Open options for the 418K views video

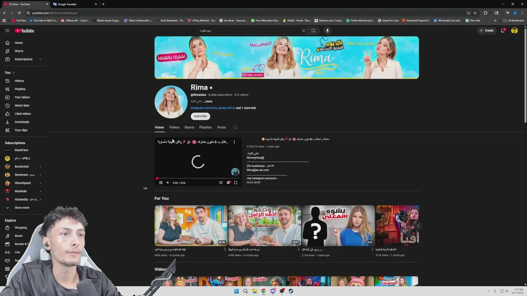(x=299, y=250)
